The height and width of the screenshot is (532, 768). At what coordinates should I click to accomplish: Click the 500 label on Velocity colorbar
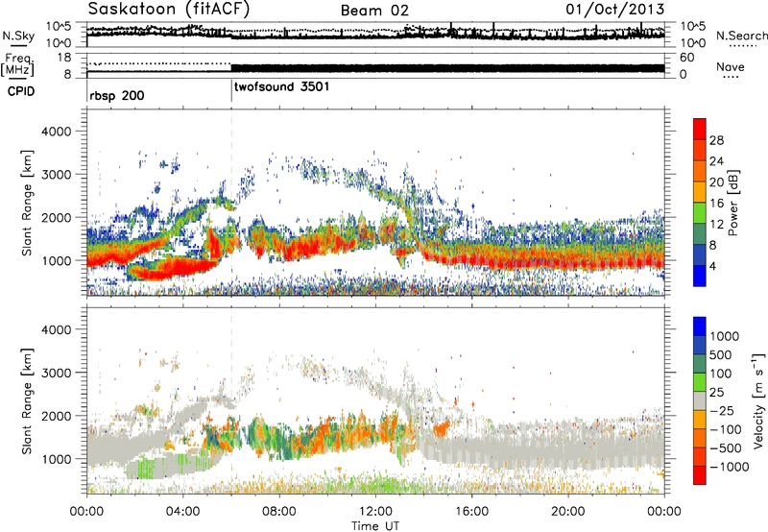tap(721, 355)
